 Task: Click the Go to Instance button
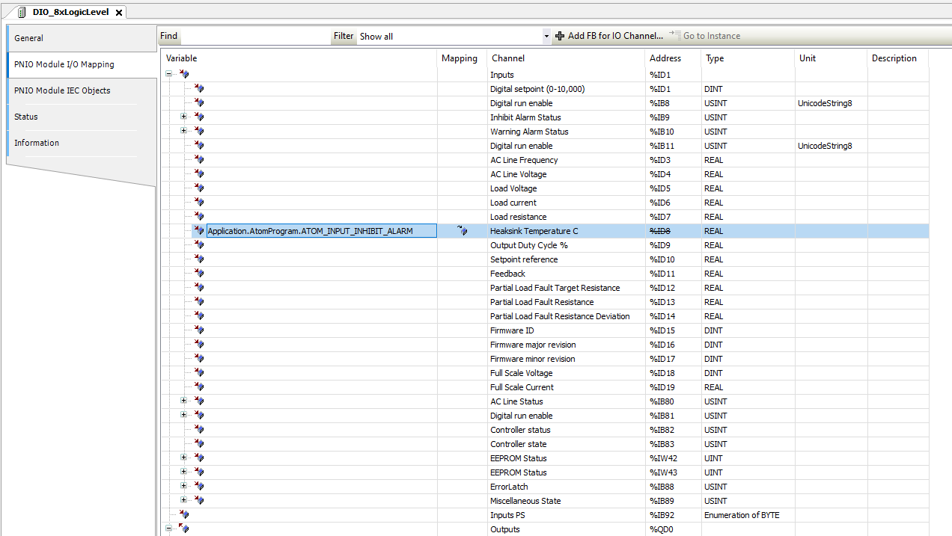[705, 36]
